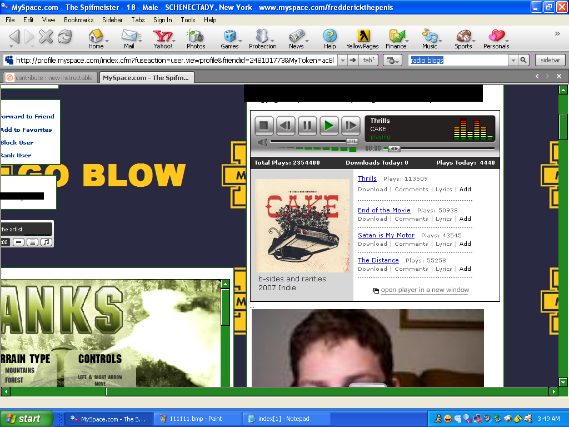Open the Photos toolbar icon
The width and height of the screenshot is (569, 427).
click(x=196, y=39)
